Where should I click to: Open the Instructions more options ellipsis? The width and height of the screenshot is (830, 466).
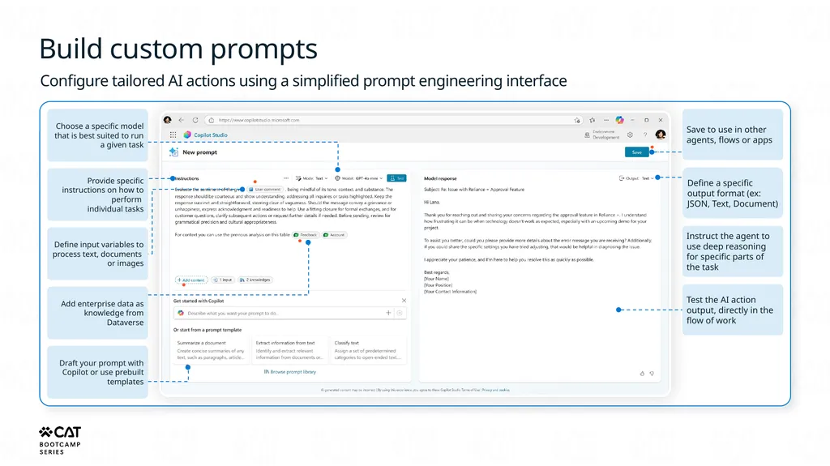[x=286, y=178]
